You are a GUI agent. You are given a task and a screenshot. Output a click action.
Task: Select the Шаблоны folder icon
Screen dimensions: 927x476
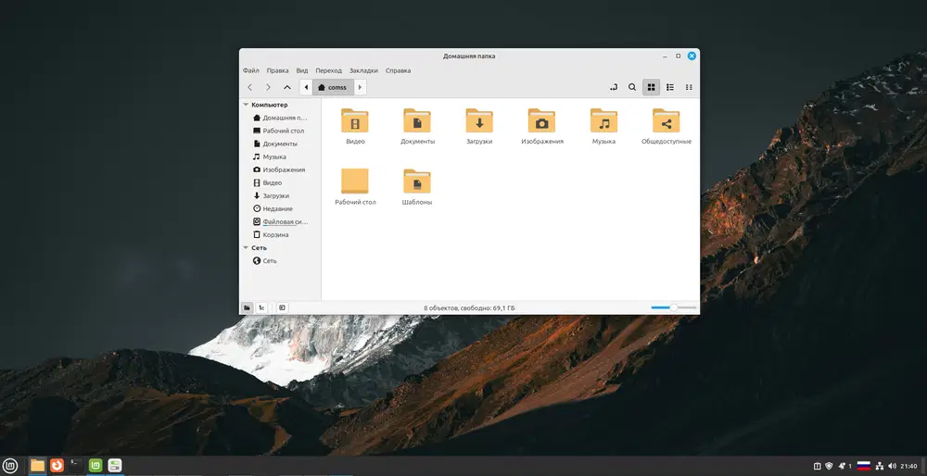point(417,181)
